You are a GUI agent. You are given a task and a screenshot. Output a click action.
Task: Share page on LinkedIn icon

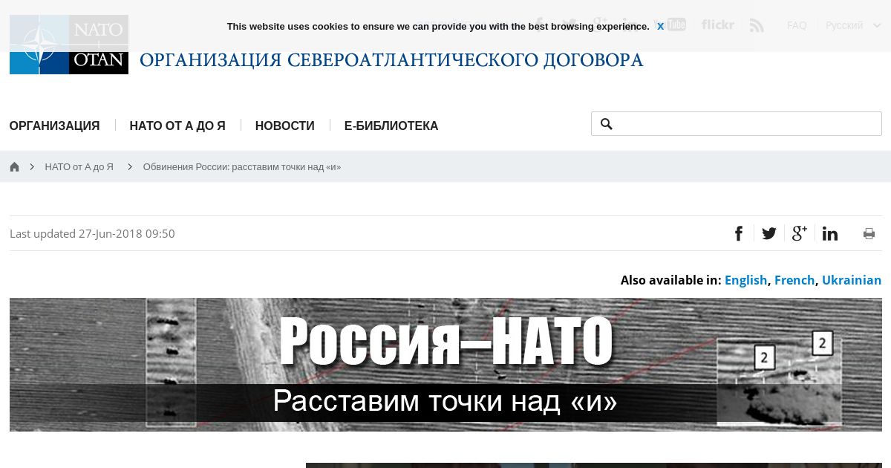(830, 233)
